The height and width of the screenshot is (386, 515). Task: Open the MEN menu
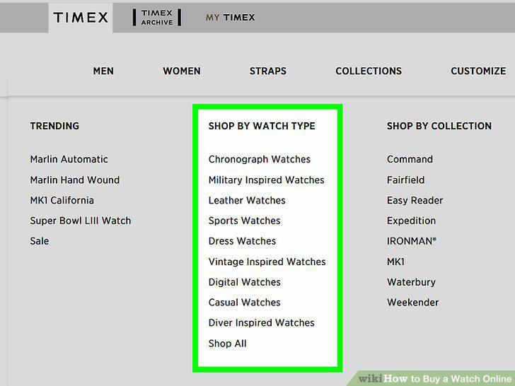click(103, 71)
